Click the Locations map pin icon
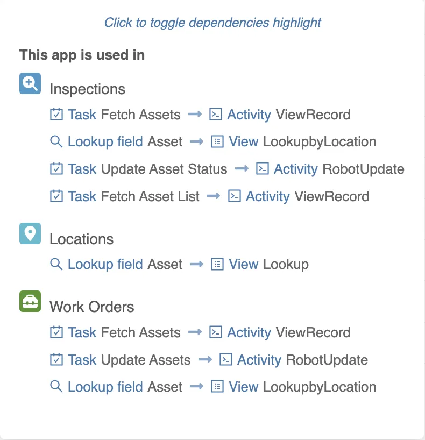The image size is (425, 440). [x=30, y=233]
